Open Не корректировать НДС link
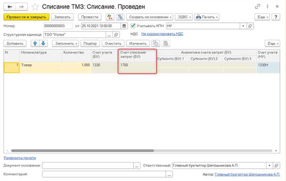 click(x=162, y=34)
